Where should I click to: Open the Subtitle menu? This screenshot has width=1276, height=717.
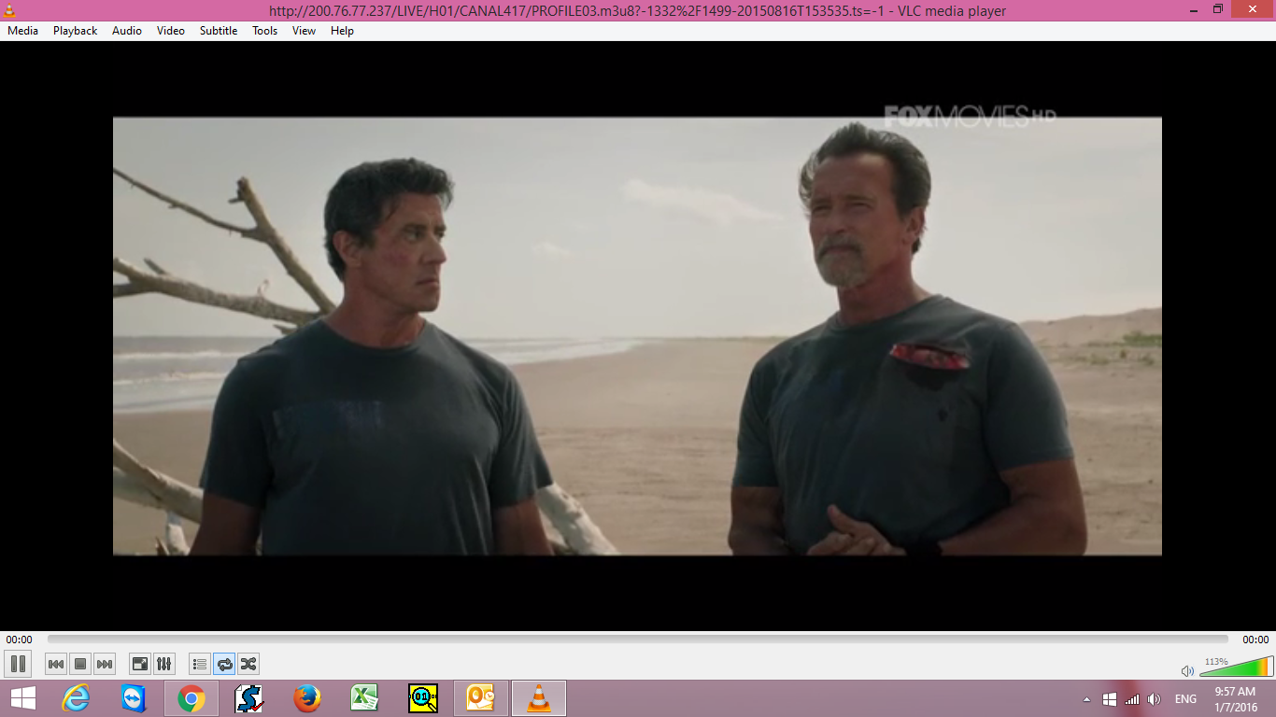[219, 31]
